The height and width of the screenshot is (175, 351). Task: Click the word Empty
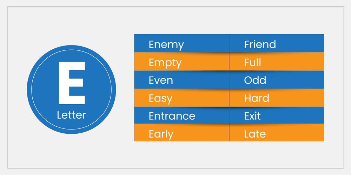click(165, 63)
